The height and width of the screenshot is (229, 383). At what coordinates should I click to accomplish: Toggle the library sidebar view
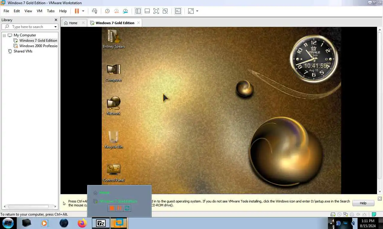tap(138, 11)
